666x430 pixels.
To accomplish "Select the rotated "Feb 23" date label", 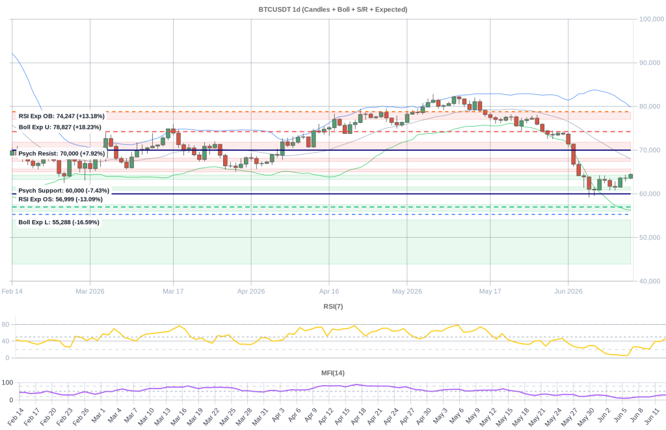I will point(64,417).
